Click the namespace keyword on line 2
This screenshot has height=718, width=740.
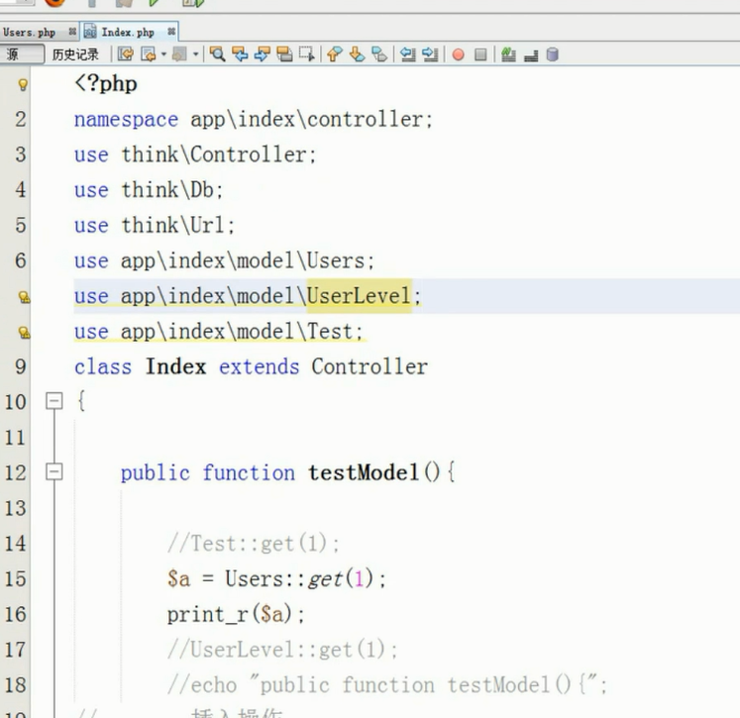click(x=126, y=120)
